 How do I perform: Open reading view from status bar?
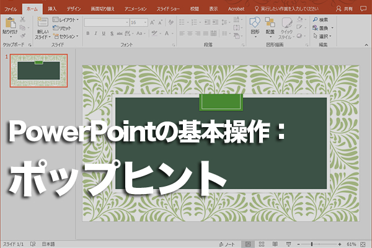275,244
